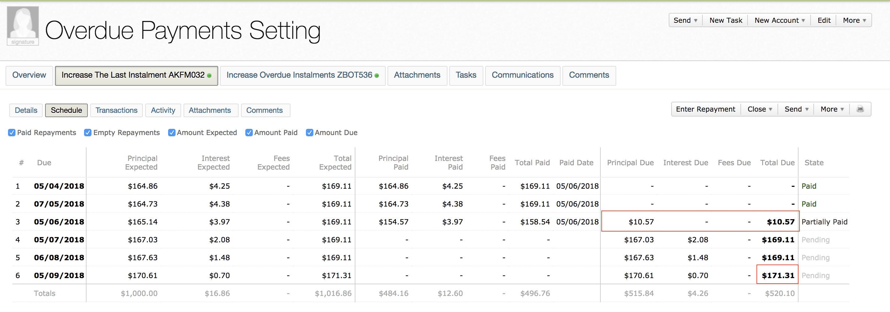Switch to the Transactions tab
This screenshot has width=890, height=312.
point(116,110)
